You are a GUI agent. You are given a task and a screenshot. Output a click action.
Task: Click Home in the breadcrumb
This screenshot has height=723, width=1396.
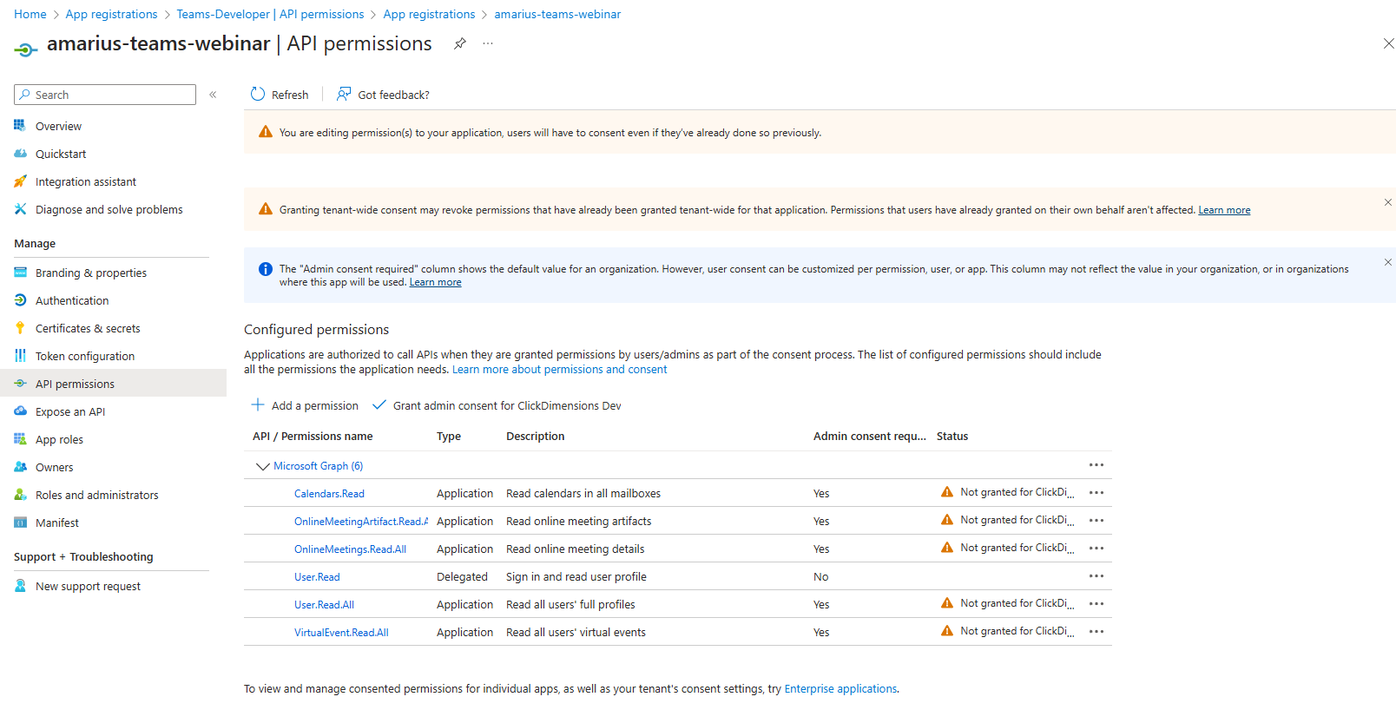30,14
